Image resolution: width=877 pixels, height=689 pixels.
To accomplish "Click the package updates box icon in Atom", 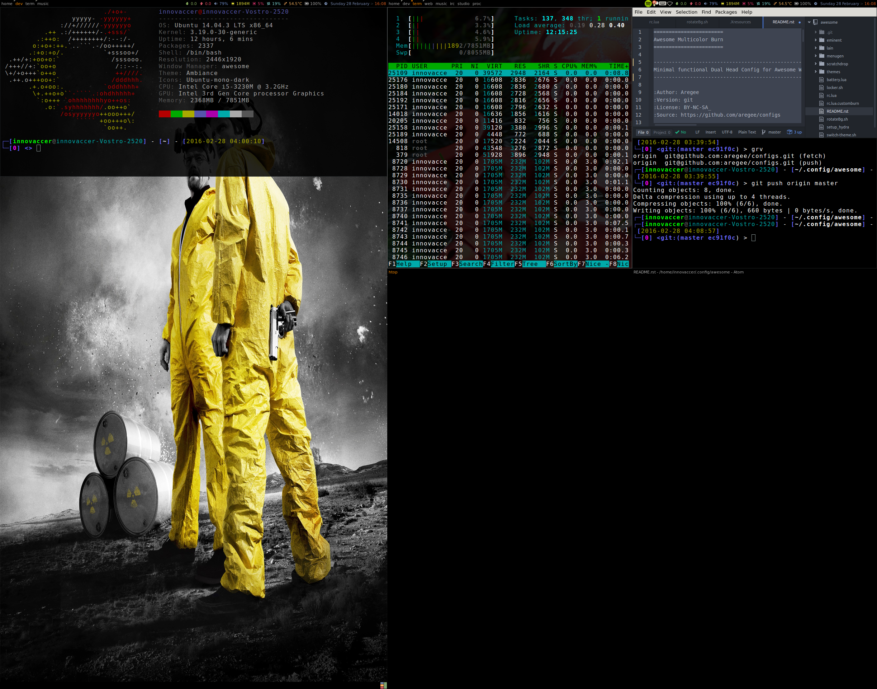I will [x=790, y=132].
